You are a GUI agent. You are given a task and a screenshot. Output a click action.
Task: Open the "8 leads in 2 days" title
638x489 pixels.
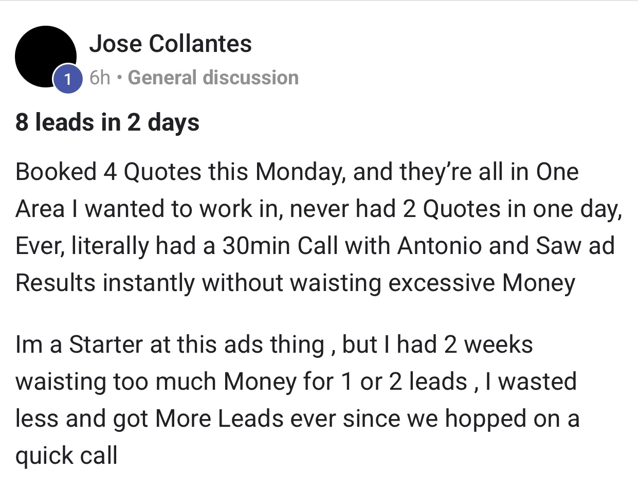point(107,123)
